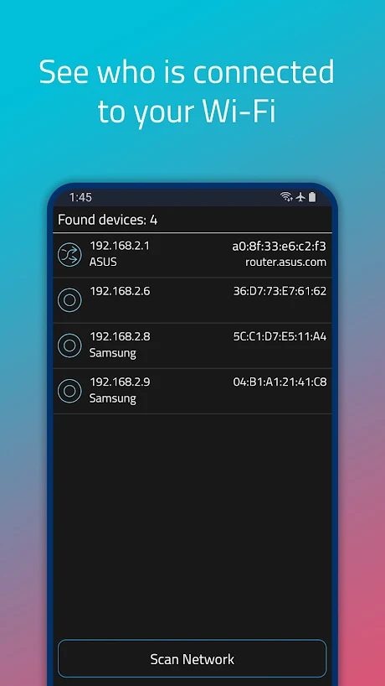Tap the battery status icon
Viewport: 385px width, 686px height.
311,197
